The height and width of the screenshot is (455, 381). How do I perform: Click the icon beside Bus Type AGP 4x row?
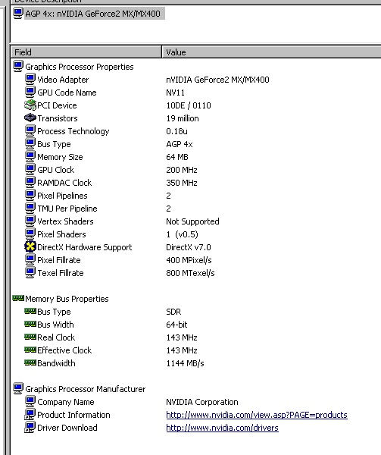(x=30, y=143)
